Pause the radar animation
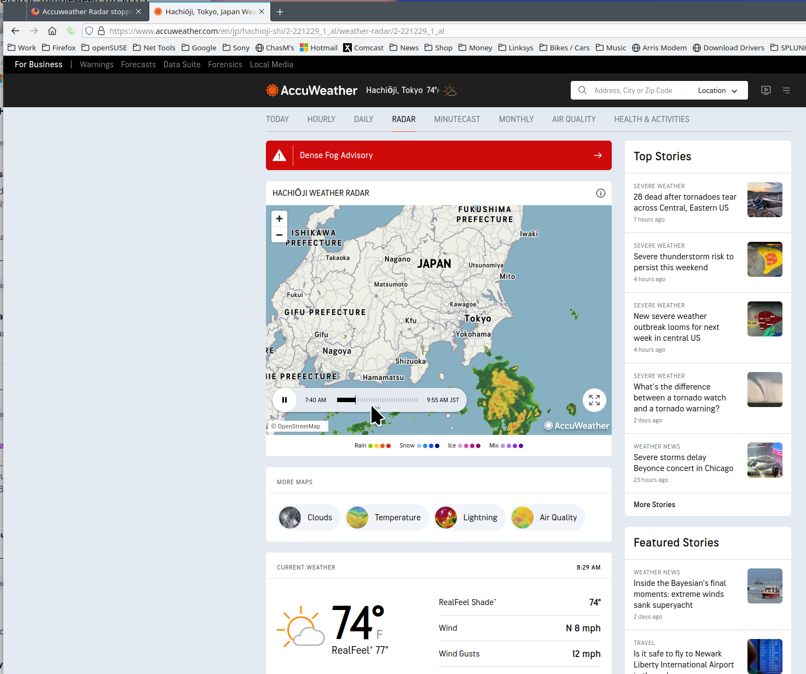 pyautogui.click(x=285, y=400)
